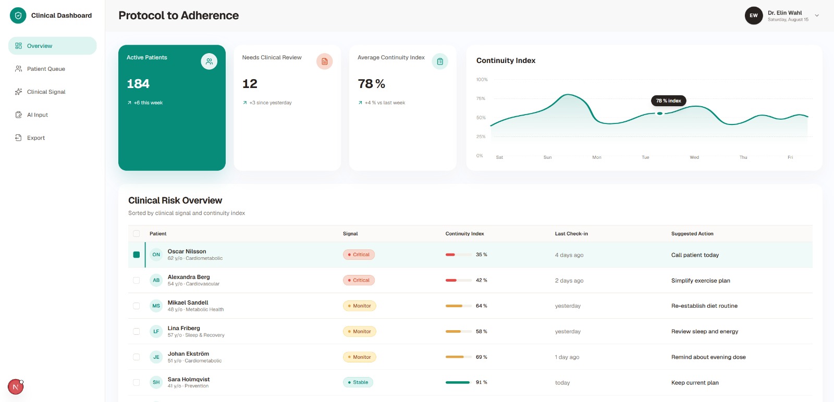Screen dimensions: 834x402
Task: Open the Overview menu item
Action: coord(53,46)
